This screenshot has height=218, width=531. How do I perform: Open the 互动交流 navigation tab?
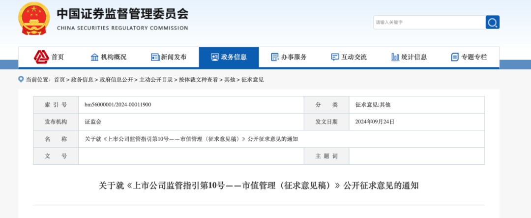[x=349, y=57]
